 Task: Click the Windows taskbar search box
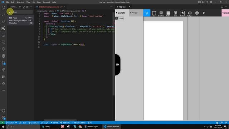[x=23, y=126]
